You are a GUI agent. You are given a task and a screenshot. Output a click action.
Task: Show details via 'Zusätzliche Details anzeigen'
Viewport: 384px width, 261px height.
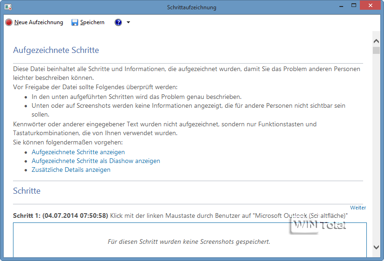(x=71, y=170)
